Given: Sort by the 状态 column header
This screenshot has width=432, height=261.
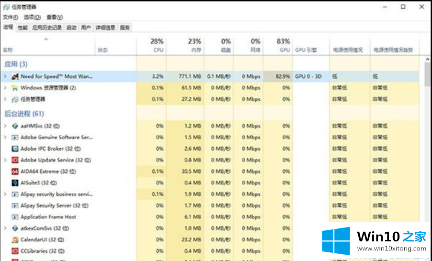Looking at the screenshot, I should [116, 45].
